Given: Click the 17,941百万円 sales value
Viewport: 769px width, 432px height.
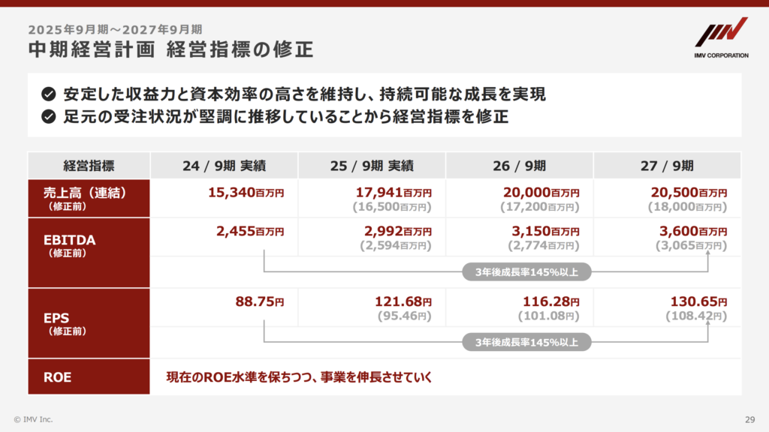Looking at the screenshot, I should (394, 193).
